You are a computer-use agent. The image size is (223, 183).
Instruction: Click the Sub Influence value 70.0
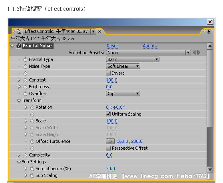tap(111, 169)
